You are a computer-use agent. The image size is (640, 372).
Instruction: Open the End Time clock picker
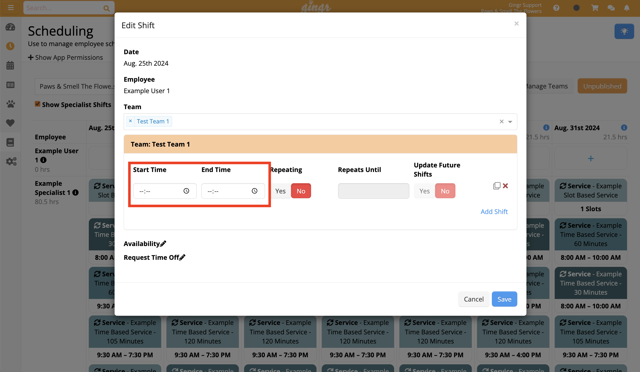coord(255,191)
